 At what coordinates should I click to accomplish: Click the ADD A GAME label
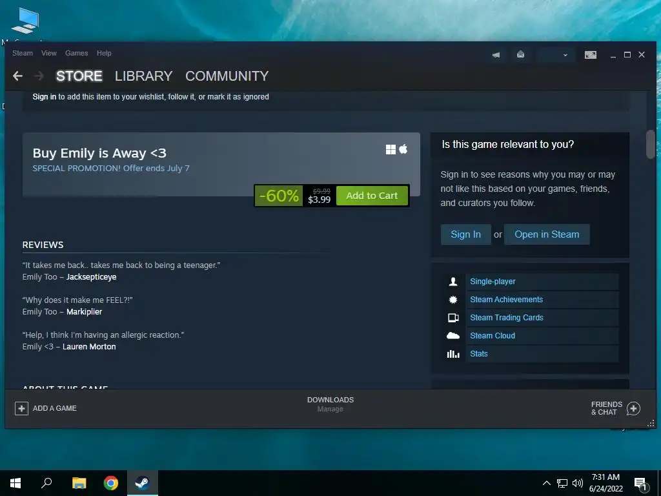coord(55,408)
